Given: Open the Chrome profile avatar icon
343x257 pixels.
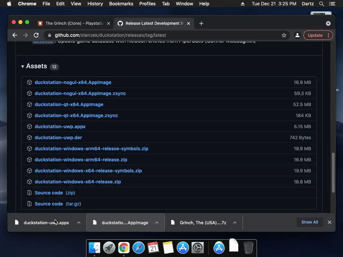Looking at the screenshot, I should (x=297, y=35).
